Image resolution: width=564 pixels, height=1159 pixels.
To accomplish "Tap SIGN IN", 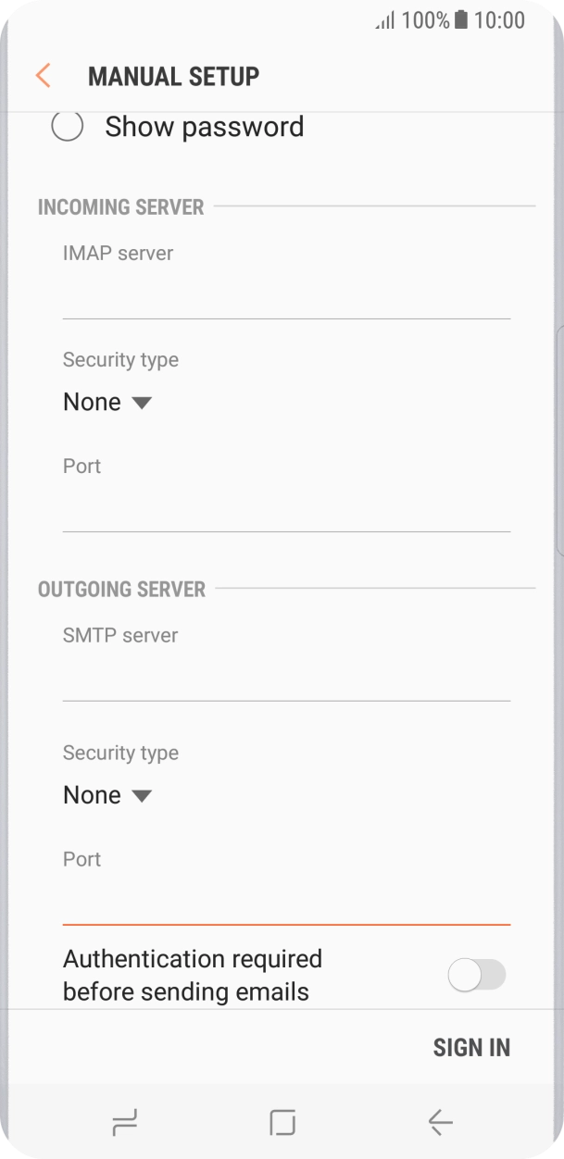I will (x=471, y=1046).
